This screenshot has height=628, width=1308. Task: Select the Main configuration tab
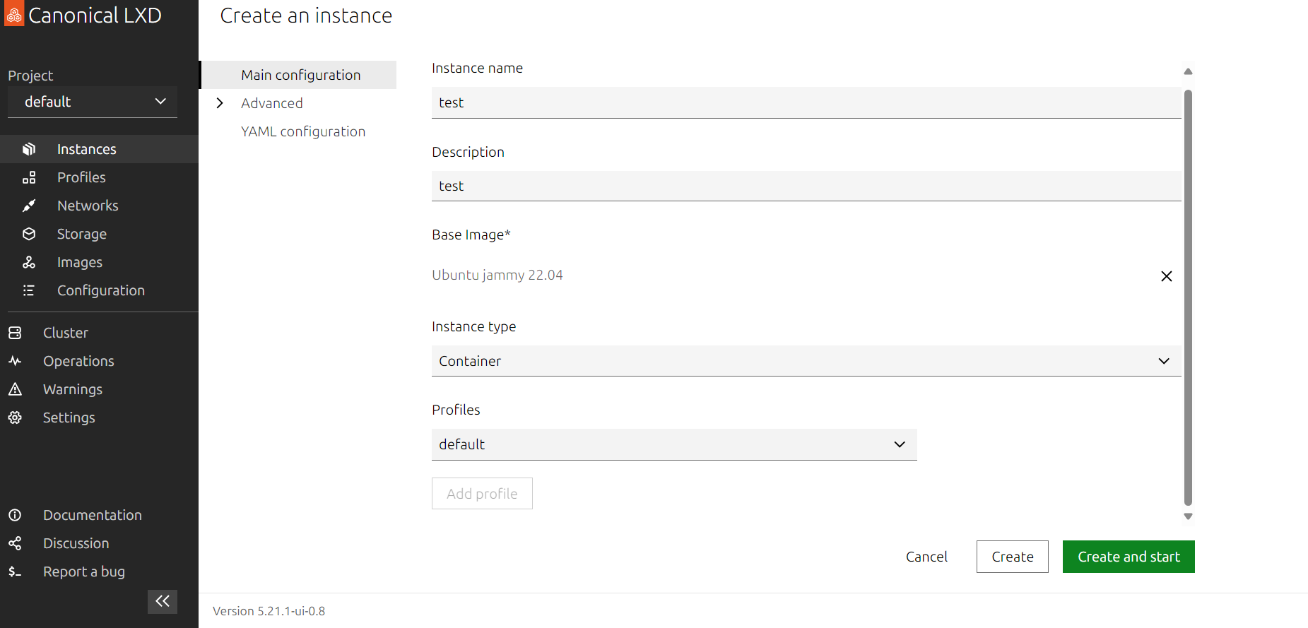[x=299, y=75]
